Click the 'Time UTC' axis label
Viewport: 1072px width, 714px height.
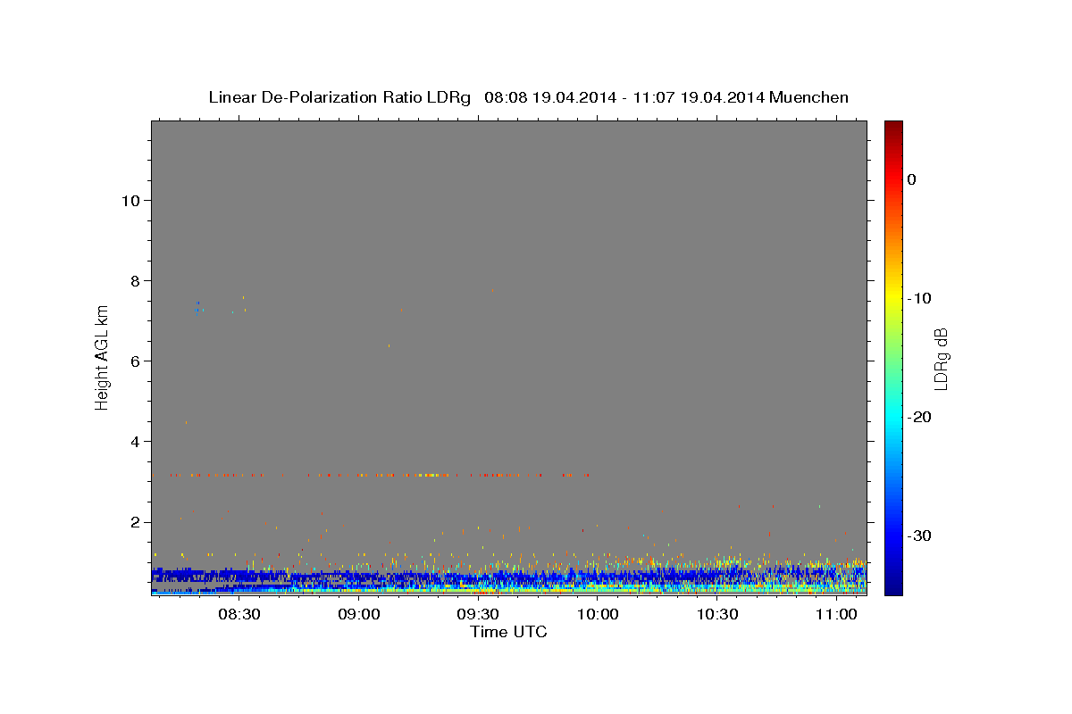tap(508, 632)
